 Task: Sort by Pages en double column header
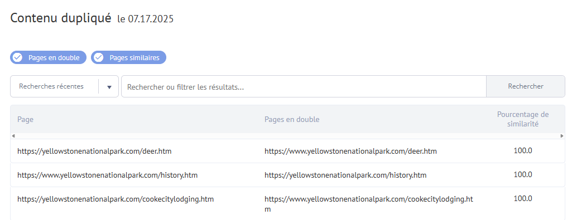click(x=292, y=120)
